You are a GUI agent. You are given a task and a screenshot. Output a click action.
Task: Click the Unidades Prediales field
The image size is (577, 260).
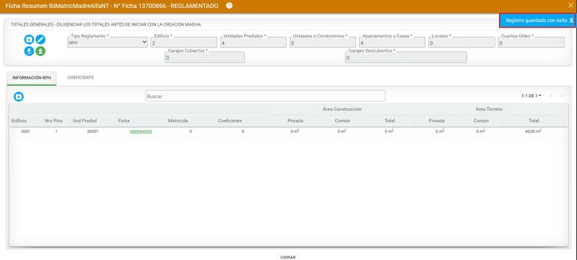(x=253, y=42)
